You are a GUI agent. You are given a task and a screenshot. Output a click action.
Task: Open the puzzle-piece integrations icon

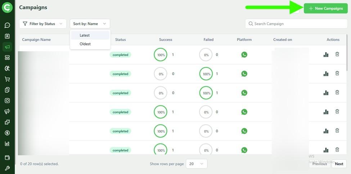[7, 122]
